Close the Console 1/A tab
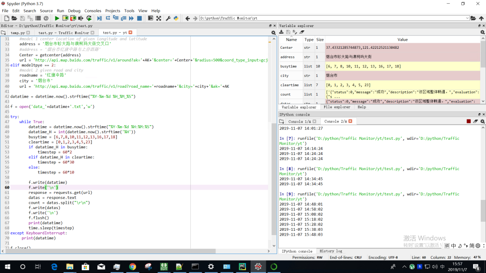Screen dimensions: 486x273 click(x=315, y=121)
